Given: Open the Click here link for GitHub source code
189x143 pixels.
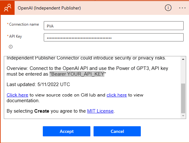Looking at the screenshot, I should click(x=17, y=95).
